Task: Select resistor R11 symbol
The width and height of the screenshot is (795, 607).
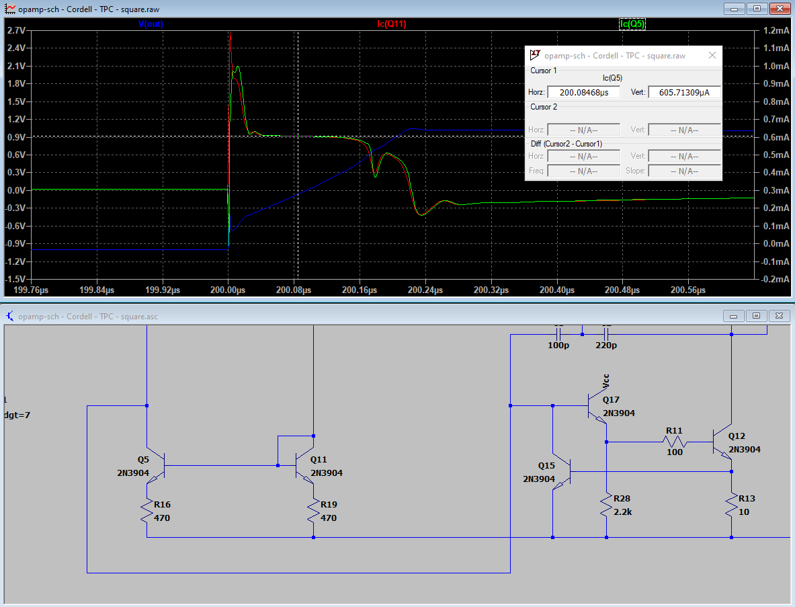Action: point(675,442)
